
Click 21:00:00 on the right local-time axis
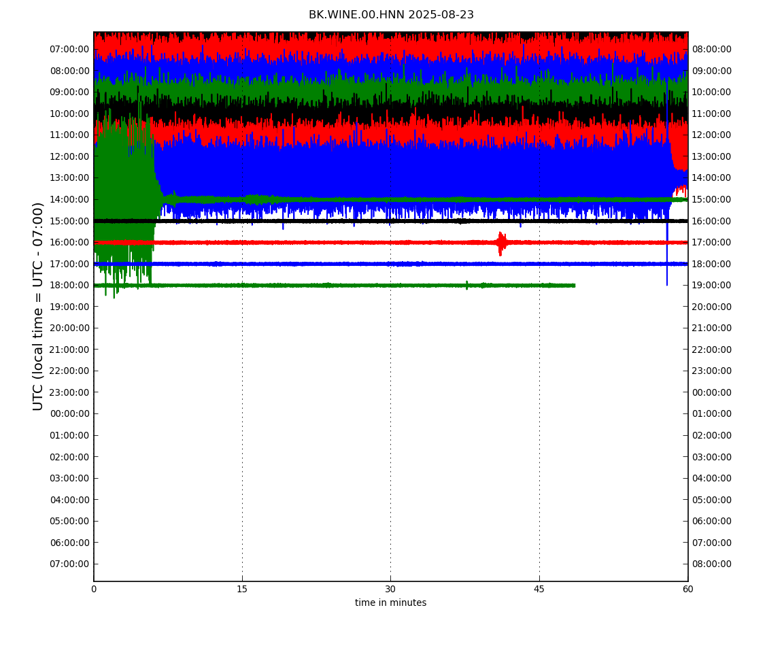[712, 328]
